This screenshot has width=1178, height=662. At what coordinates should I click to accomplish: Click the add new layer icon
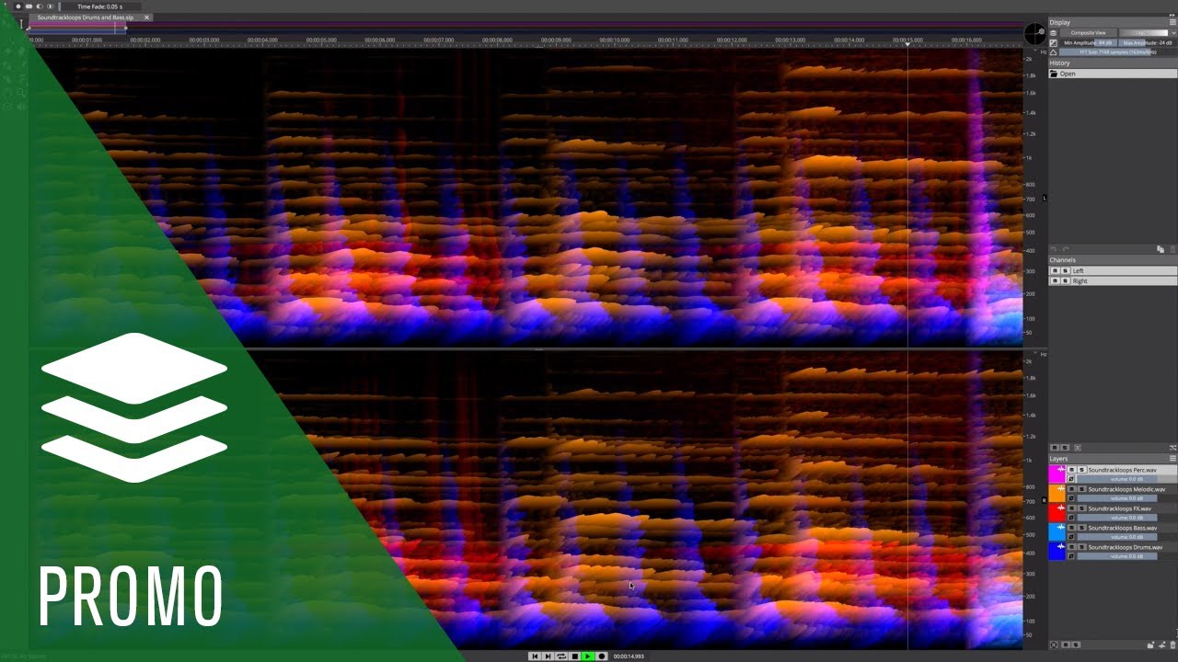pyautogui.click(x=1162, y=645)
